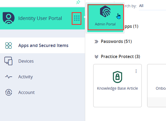
Task: Open the Knowledge Base Article three-dot menu
Action: (136, 71)
